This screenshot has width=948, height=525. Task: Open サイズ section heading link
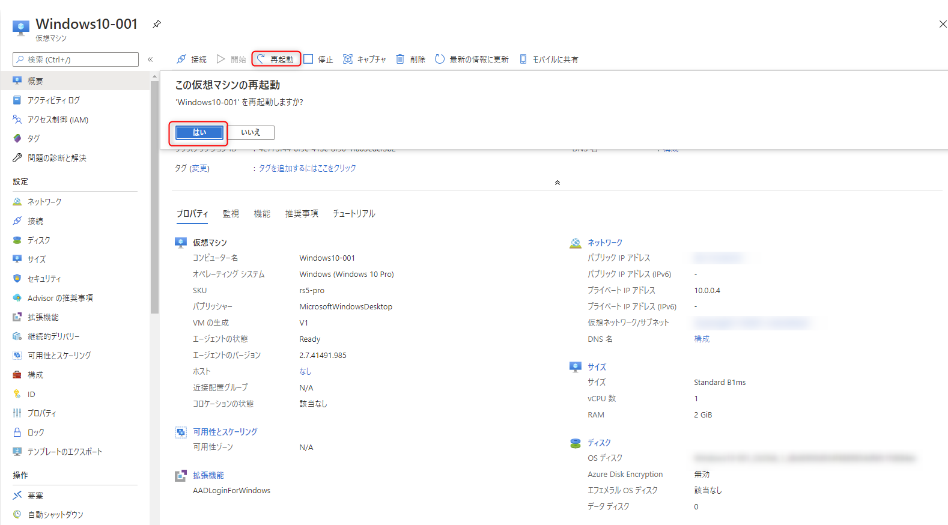[597, 367]
